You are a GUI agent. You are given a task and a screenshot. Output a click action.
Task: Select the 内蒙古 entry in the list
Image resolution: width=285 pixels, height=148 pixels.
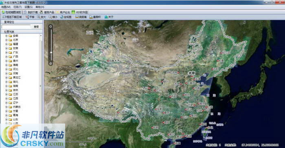(x=17, y=107)
